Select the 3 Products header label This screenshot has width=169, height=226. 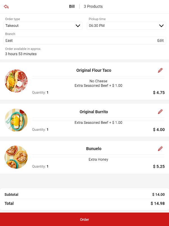pyautogui.click(x=93, y=6)
